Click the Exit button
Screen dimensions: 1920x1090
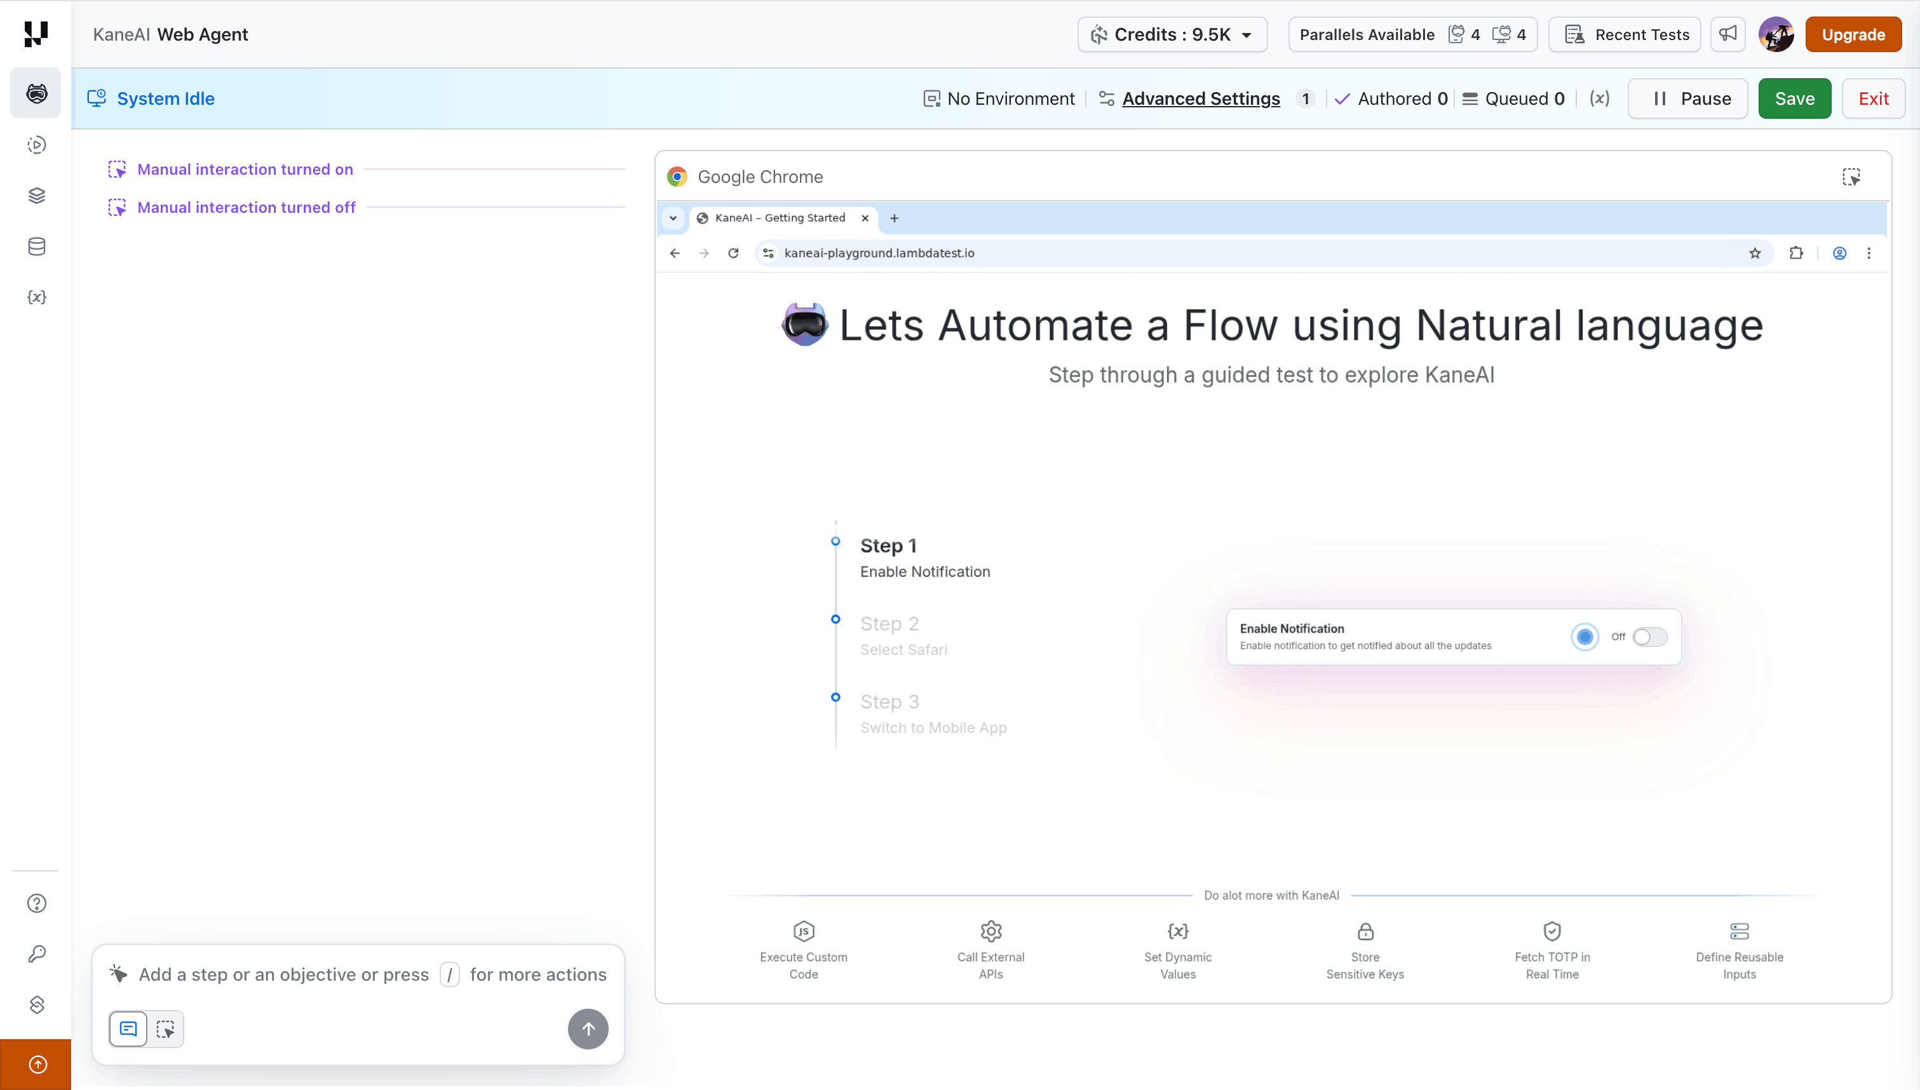click(1873, 98)
